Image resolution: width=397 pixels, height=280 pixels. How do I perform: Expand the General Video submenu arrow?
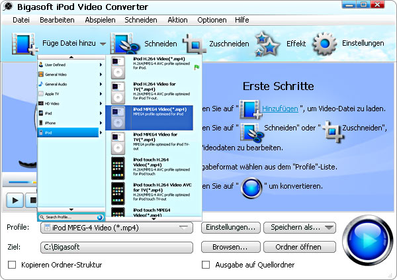tap(101, 74)
